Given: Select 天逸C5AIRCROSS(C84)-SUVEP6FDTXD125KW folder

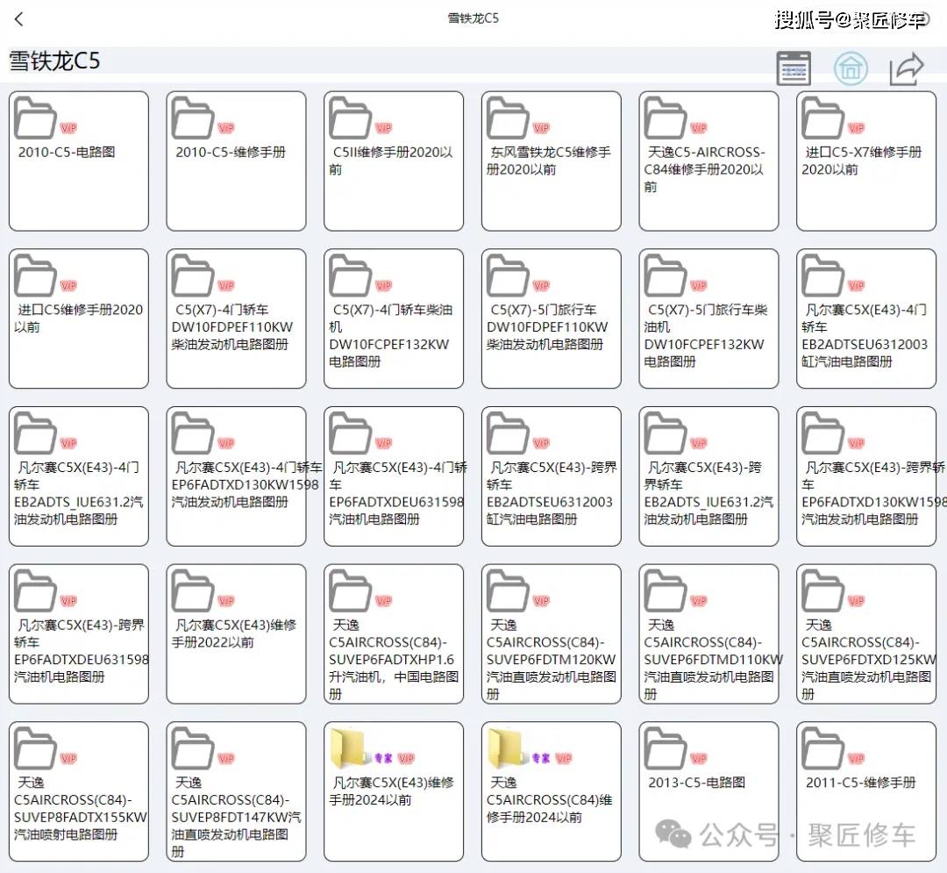Looking at the screenshot, I should click(x=866, y=634).
